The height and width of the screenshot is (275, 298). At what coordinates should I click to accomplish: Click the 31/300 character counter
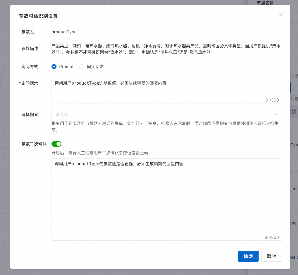pyautogui.click(x=272, y=100)
